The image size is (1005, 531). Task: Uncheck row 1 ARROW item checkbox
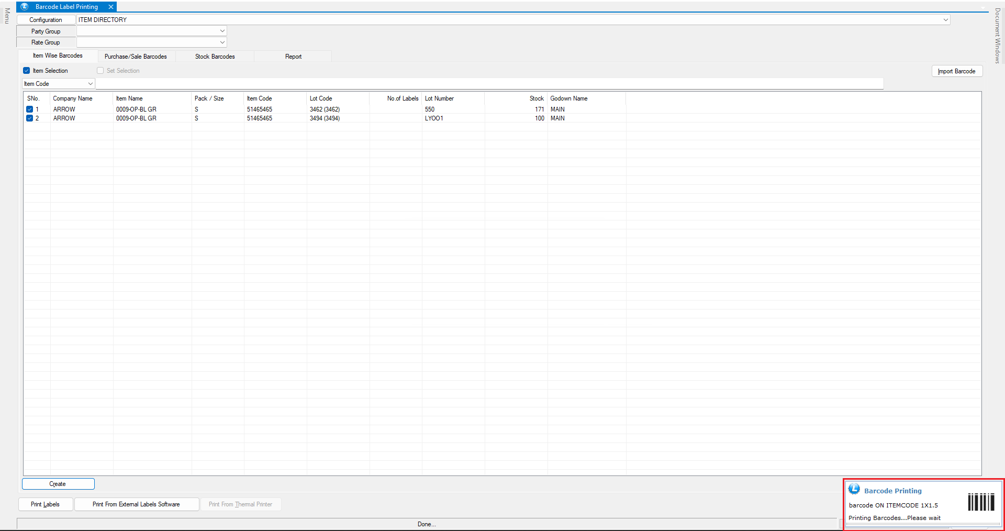30,109
